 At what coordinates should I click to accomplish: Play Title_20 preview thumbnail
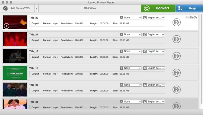[x=6, y=26]
